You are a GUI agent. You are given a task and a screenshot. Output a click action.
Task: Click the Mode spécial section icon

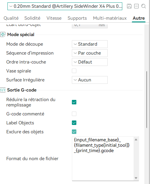pyautogui.click(x=3, y=35)
